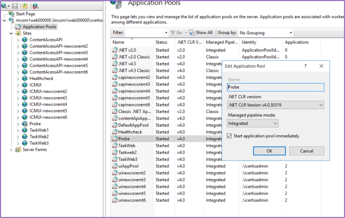Toggle Start application pool immediately checkbox

pyautogui.click(x=229, y=136)
